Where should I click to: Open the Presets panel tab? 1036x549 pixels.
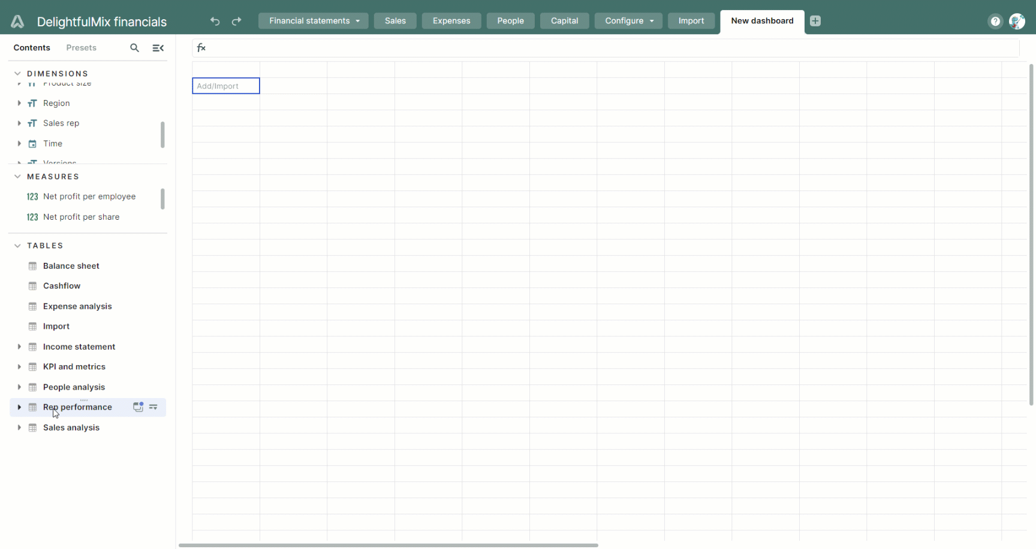82,48
